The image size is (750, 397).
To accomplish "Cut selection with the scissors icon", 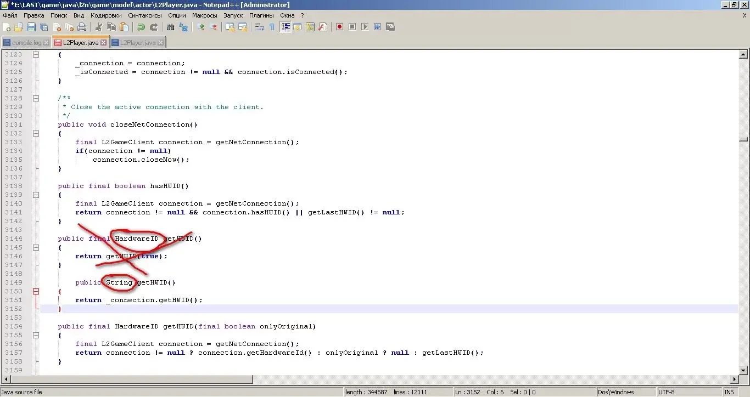I will [x=99, y=27].
